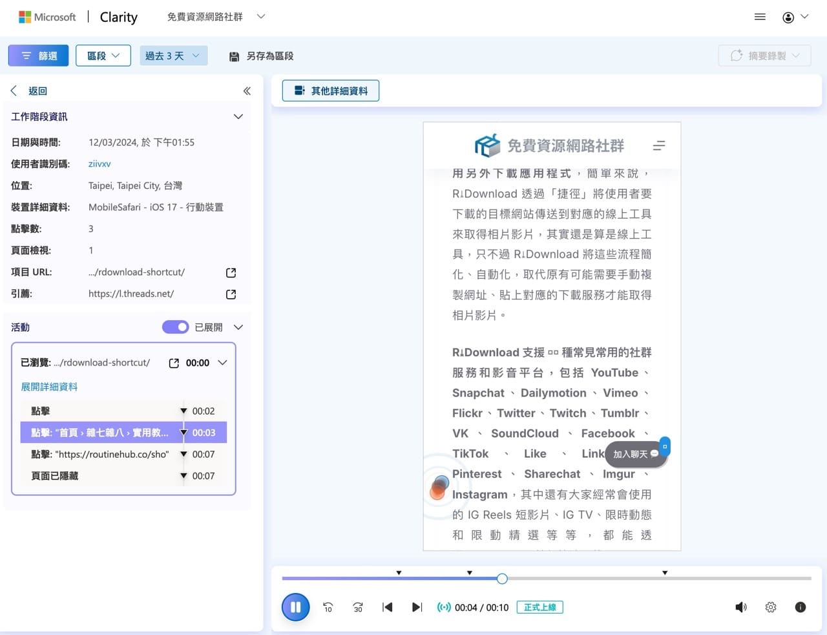Click the last timeline event marker
This screenshot has height=635, width=827.
pyautogui.click(x=665, y=573)
